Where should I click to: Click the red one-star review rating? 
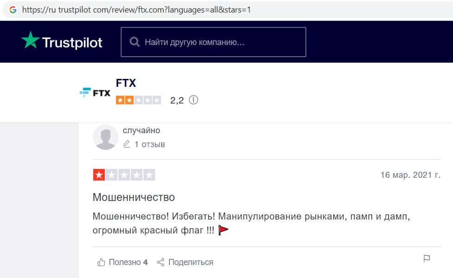[x=124, y=175]
